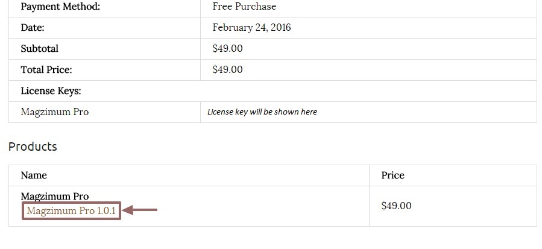Open the Magzimum Pro 1.0.1 download link
This screenshot has height=249, width=542.
pyautogui.click(x=71, y=210)
